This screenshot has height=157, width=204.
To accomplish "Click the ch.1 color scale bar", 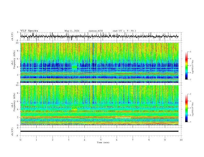I will coord(186,66).
